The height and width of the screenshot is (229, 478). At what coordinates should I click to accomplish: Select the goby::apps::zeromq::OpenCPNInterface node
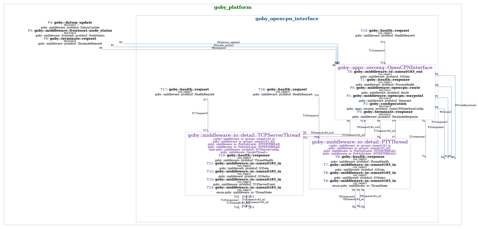pos(385,67)
